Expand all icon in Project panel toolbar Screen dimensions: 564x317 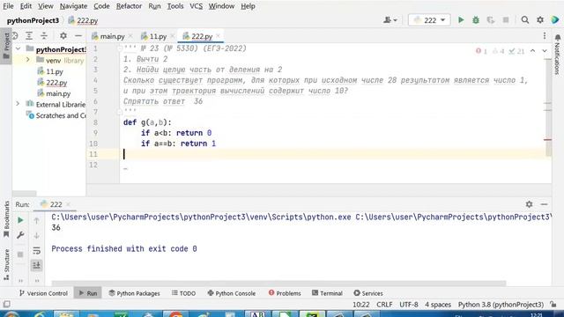(29, 35)
